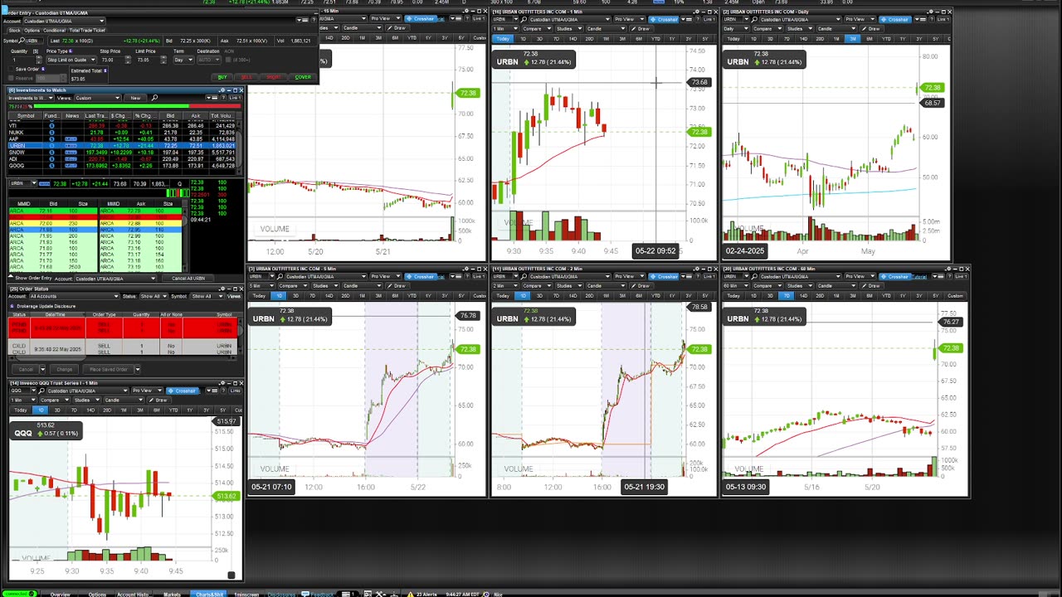
Task: Click Place Saved Order button
Action: 108,370
